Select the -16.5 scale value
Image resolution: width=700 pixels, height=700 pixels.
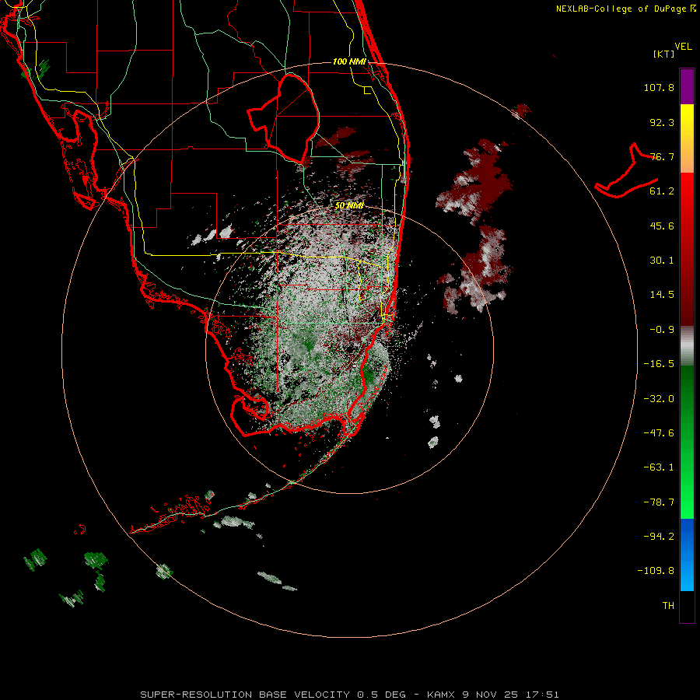tap(659, 364)
